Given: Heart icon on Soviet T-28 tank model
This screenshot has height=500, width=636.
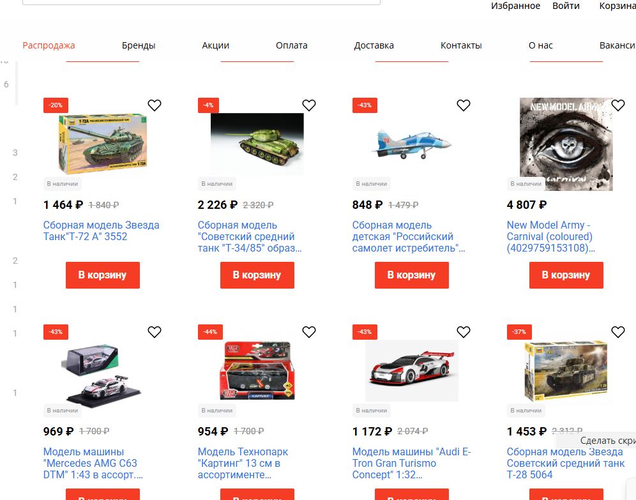Looking at the screenshot, I should (617, 332).
